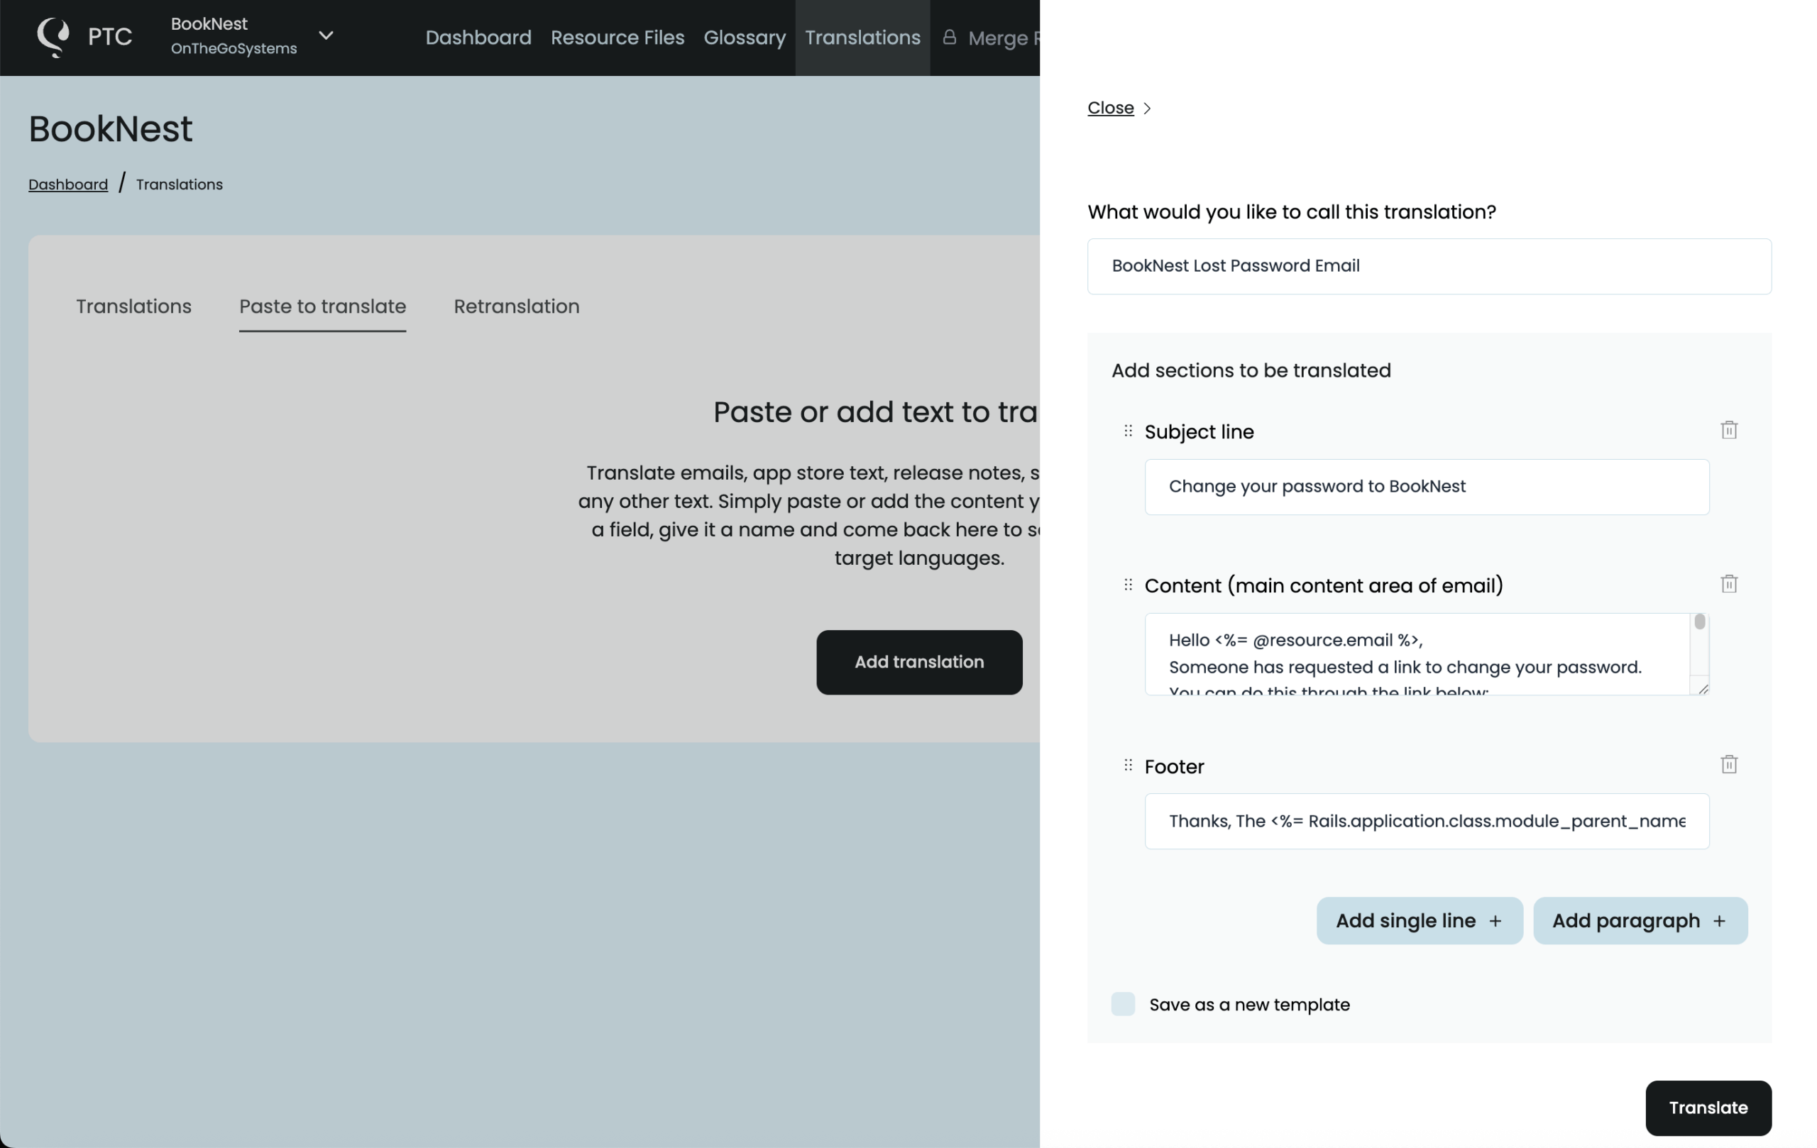Grab the Subject line drag handle
The image size is (1817, 1148).
click(1128, 431)
